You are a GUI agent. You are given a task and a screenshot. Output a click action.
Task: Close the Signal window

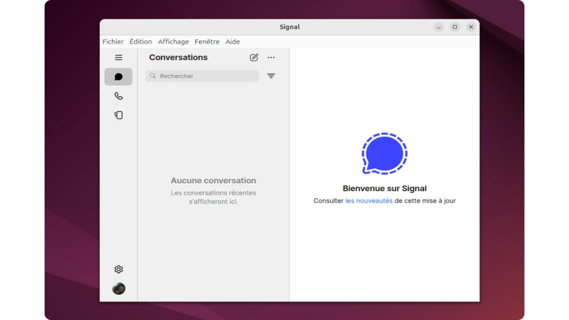pyautogui.click(x=471, y=27)
